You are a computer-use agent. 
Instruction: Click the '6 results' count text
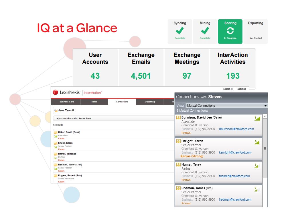coord(58,125)
